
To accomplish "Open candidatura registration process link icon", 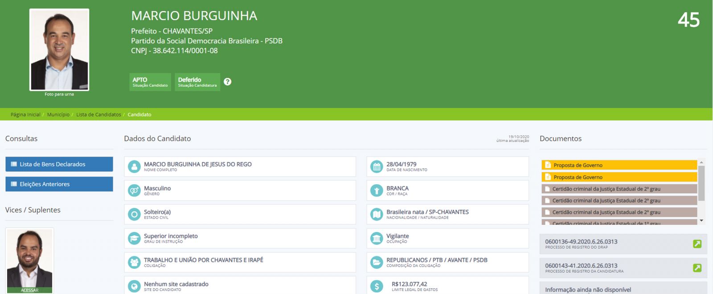I will [697, 268].
